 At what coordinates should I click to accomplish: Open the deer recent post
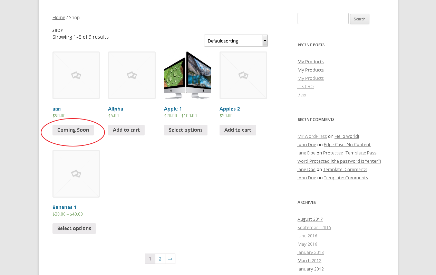pos(302,95)
